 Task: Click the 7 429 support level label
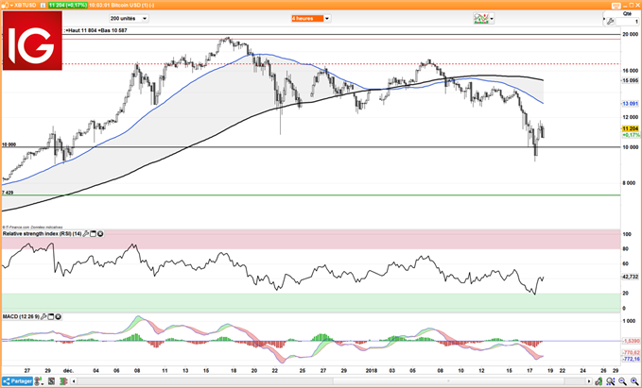click(x=7, y=193)
